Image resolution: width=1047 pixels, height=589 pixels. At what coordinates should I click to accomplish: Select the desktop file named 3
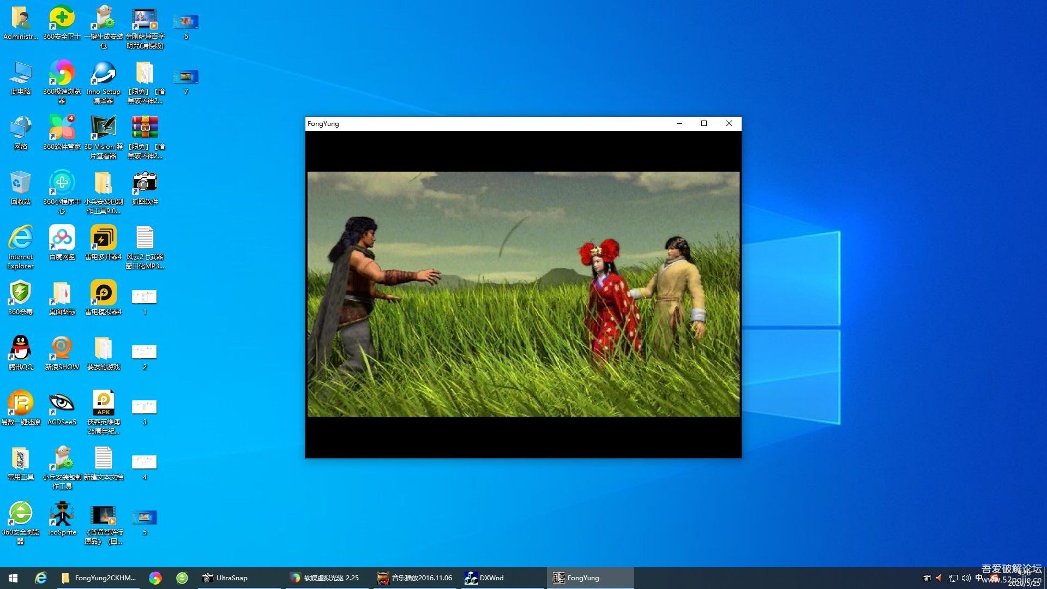click(145, 412)
